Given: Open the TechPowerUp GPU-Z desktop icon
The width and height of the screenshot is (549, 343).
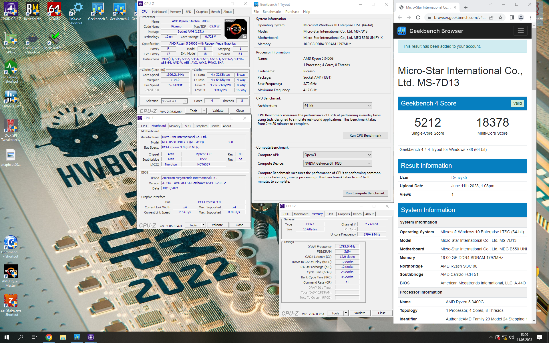Looking at the screenshot, I should pyautogui.click(x=11, y=43).
